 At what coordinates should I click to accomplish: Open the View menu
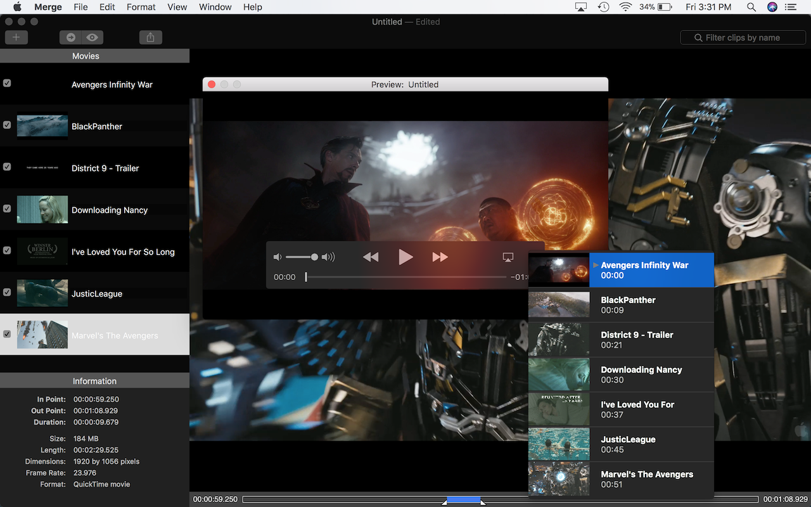pos(177,7)
